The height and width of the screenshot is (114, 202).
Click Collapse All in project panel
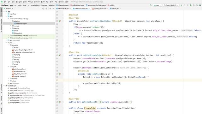coord(46,9)
